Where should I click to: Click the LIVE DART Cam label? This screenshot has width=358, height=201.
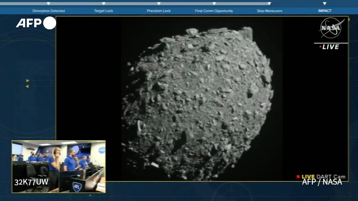pyautogui.click(x=321, y=177)
